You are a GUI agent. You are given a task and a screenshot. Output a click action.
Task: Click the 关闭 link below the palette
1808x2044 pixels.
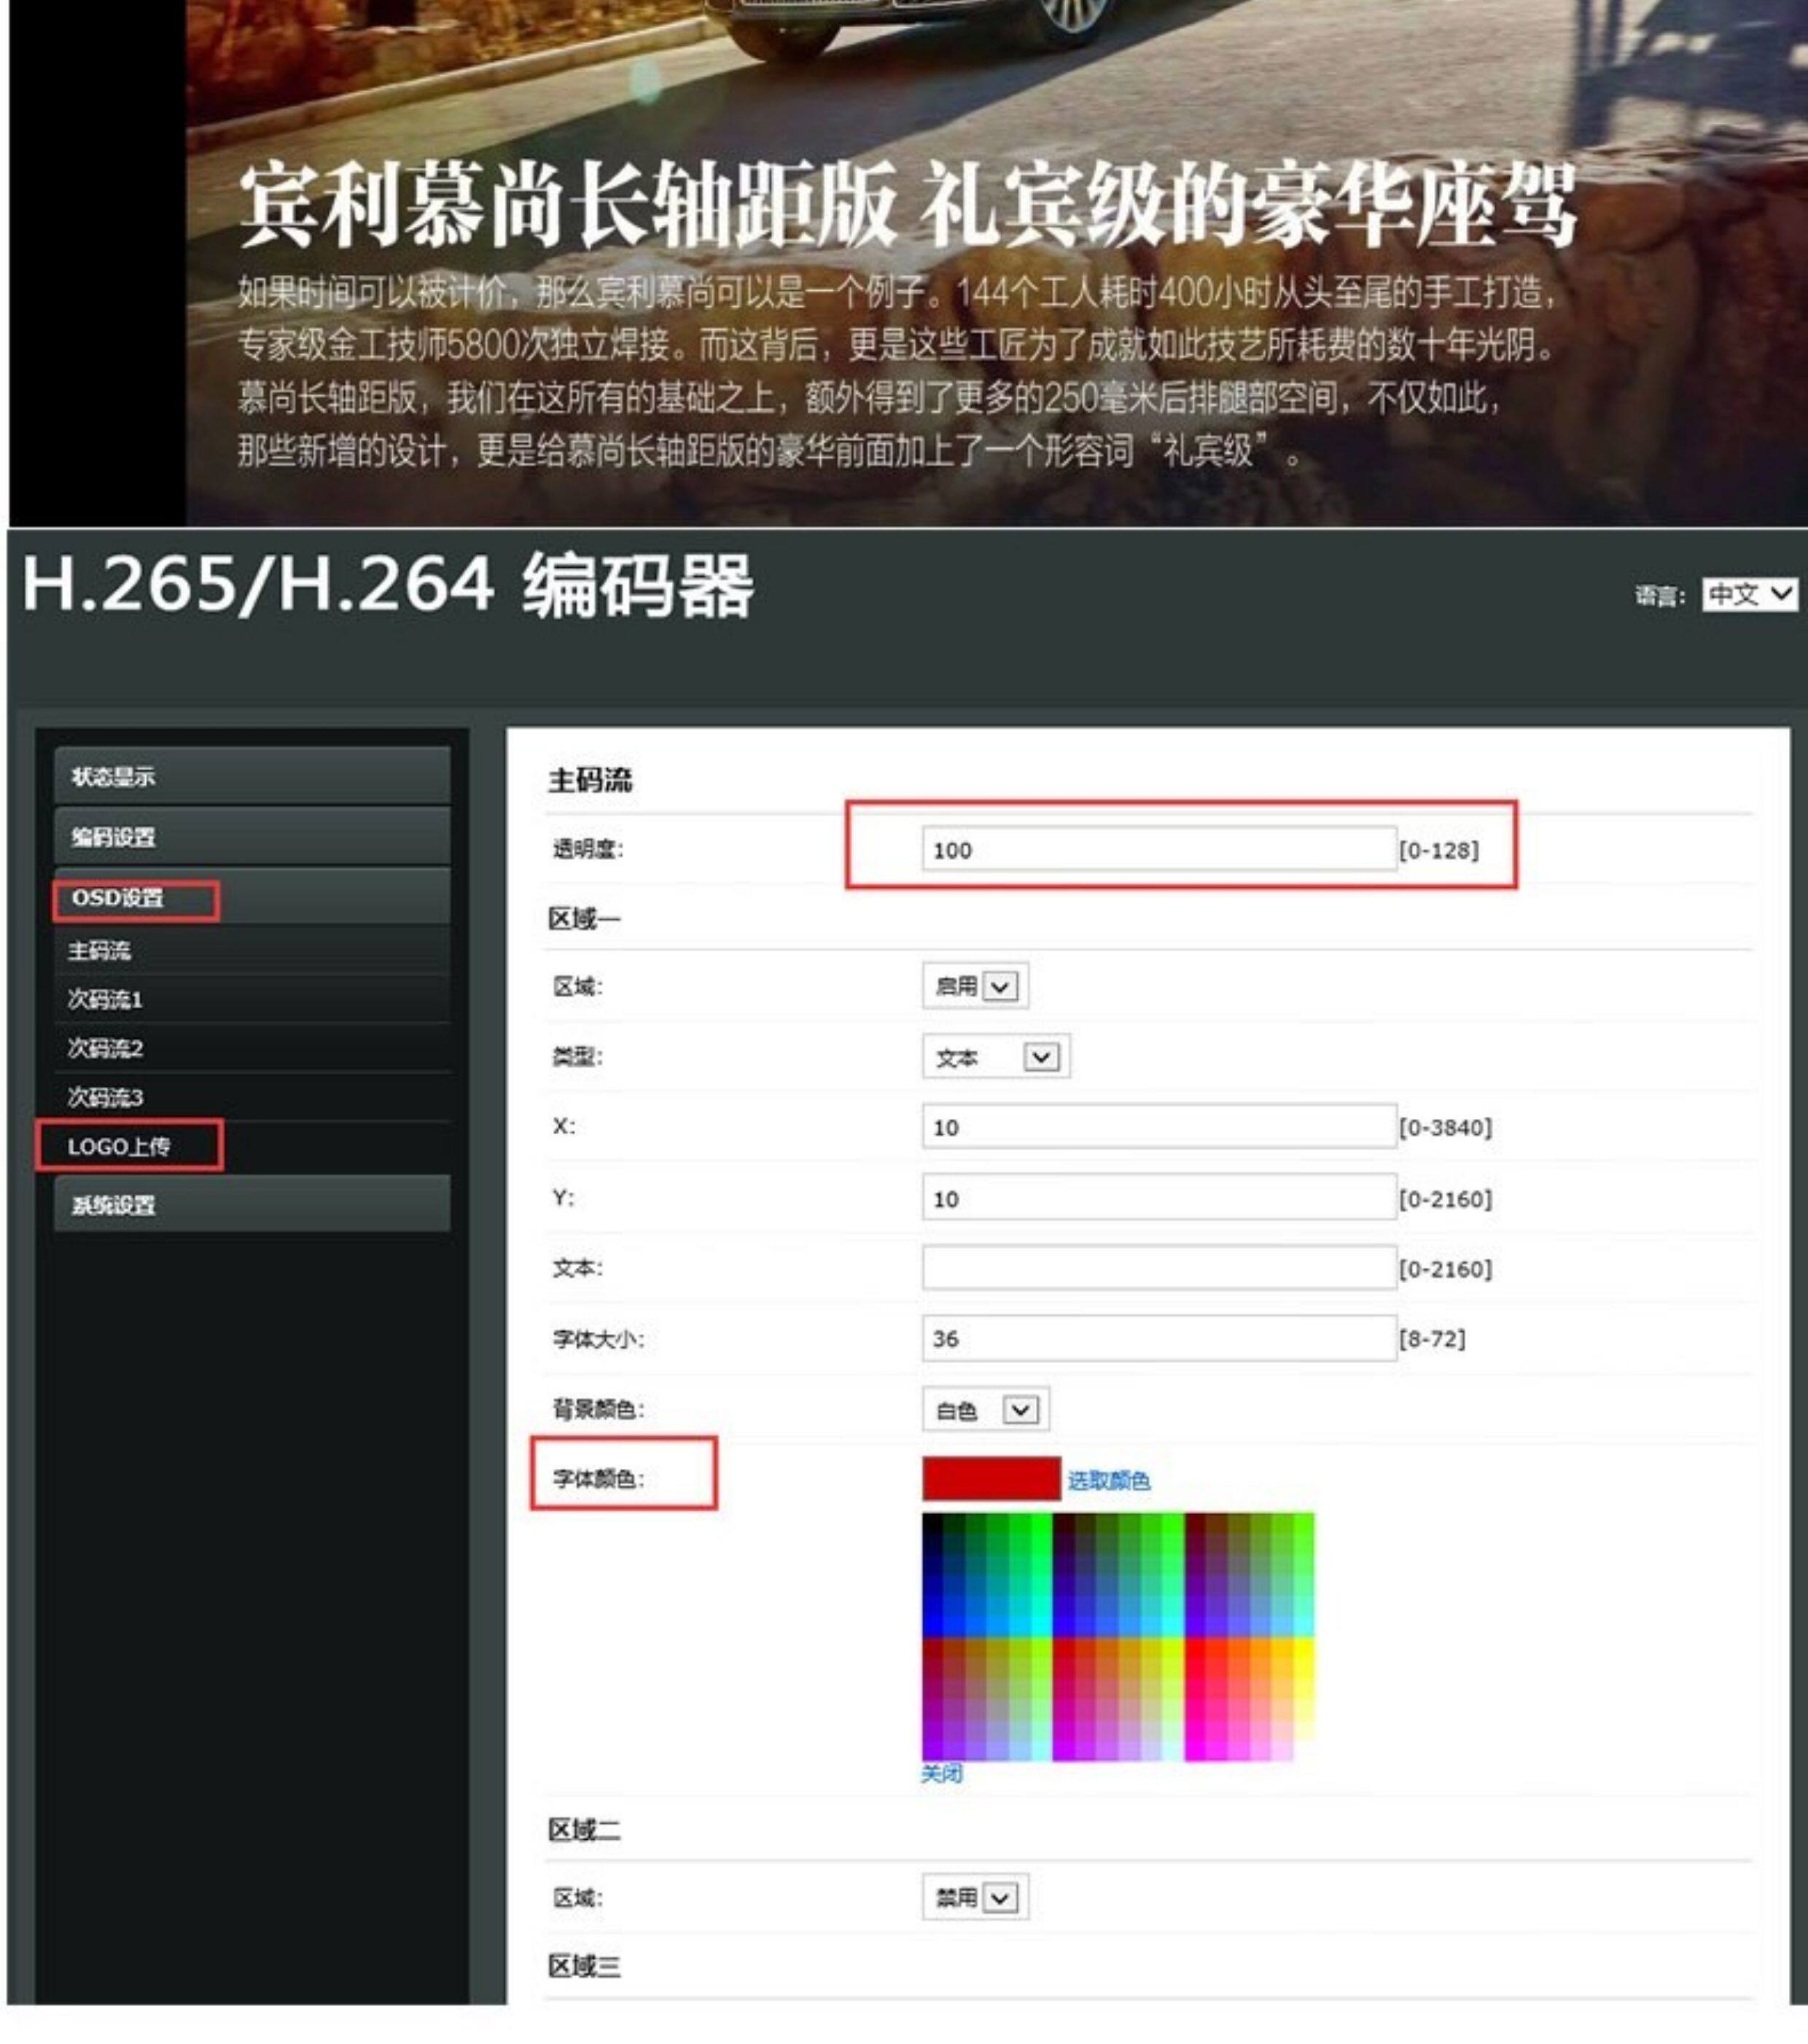(x=942, y=1773)
